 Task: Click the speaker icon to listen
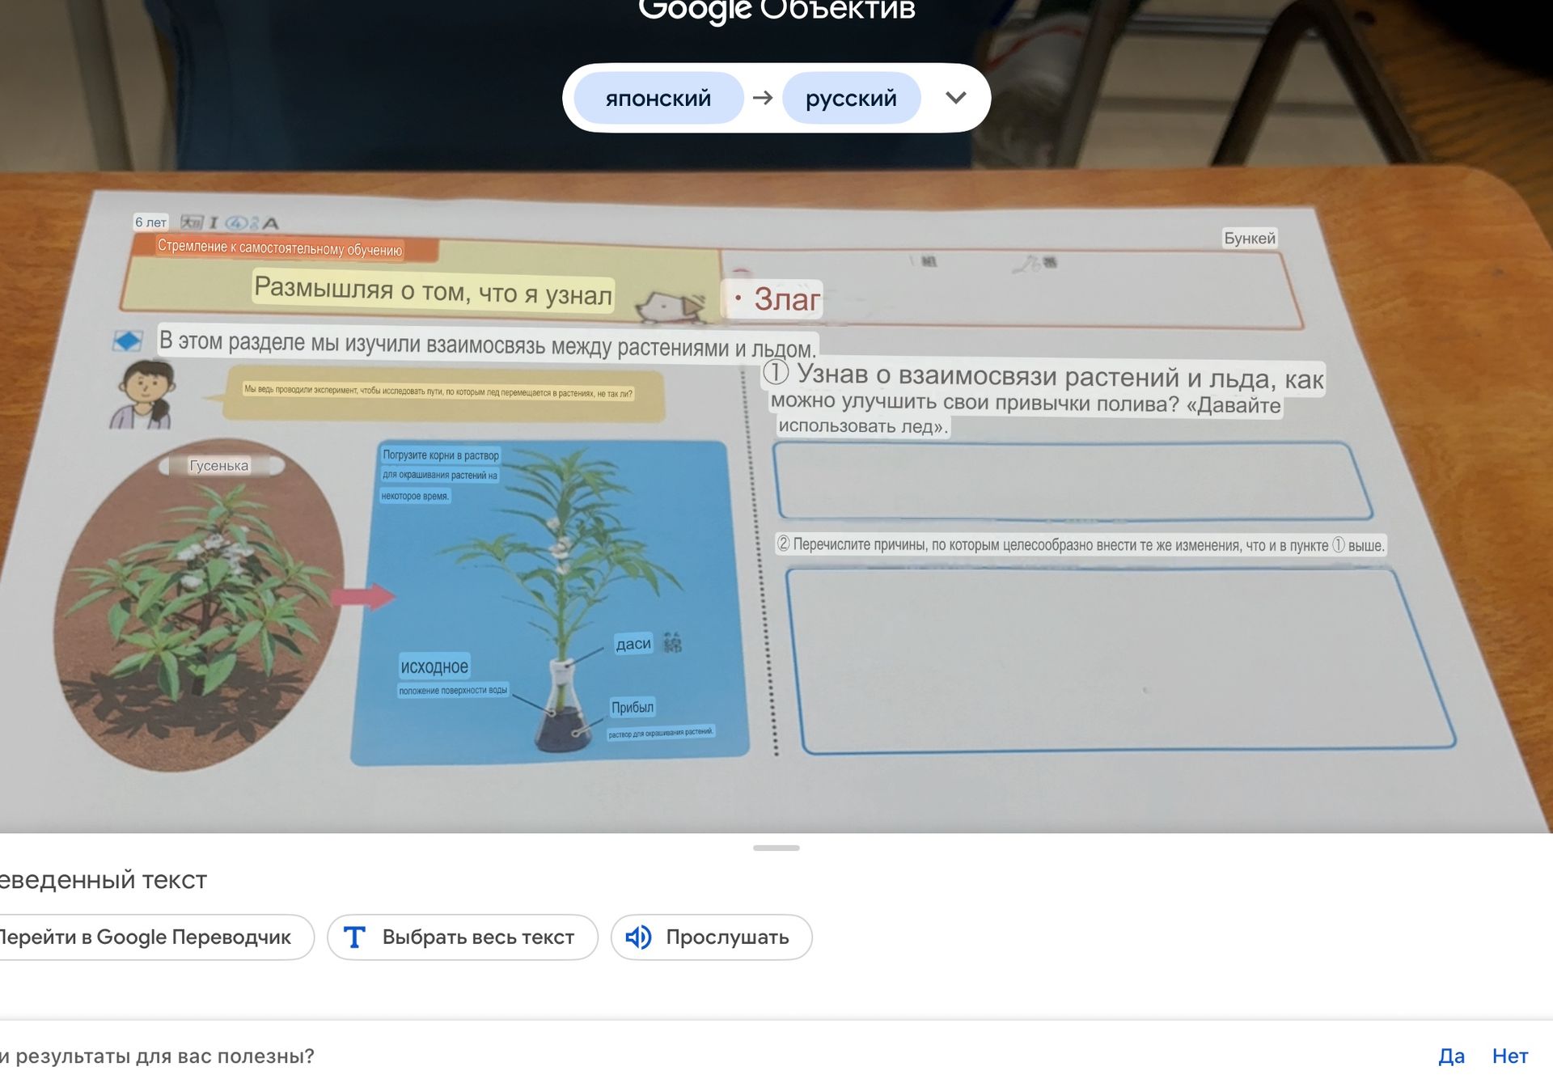point(638,937)
